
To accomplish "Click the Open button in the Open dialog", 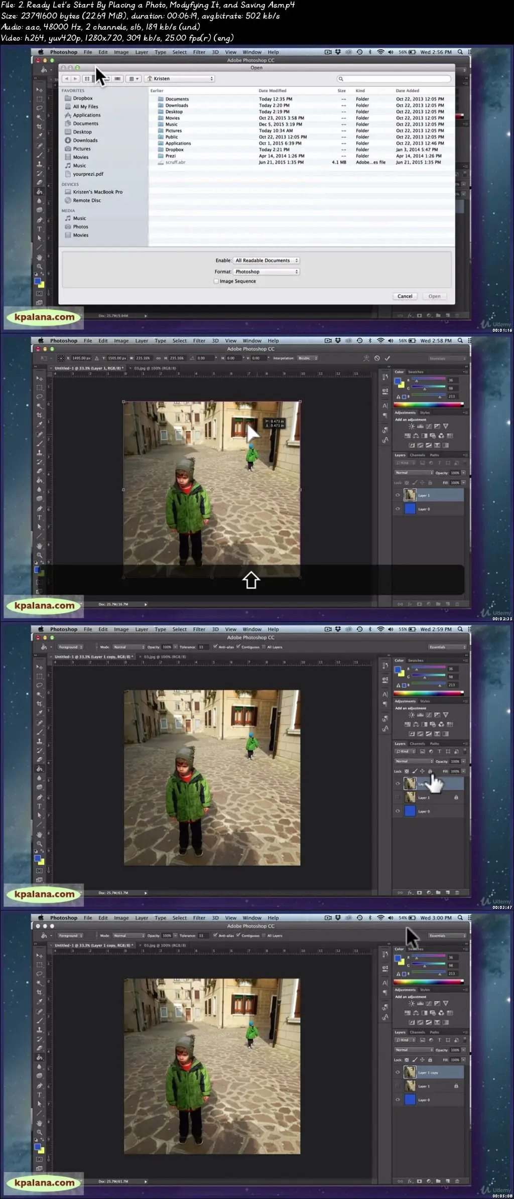I will coord(434,296).
